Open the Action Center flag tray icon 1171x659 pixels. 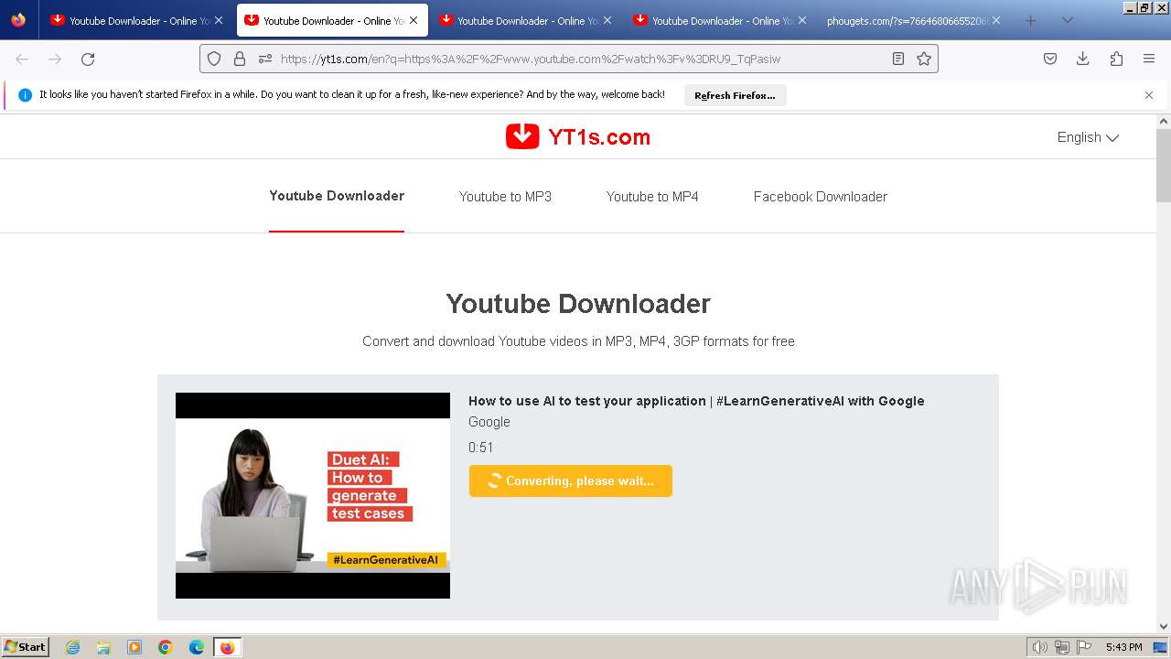pyautogui.click(x=1084, y=647)
